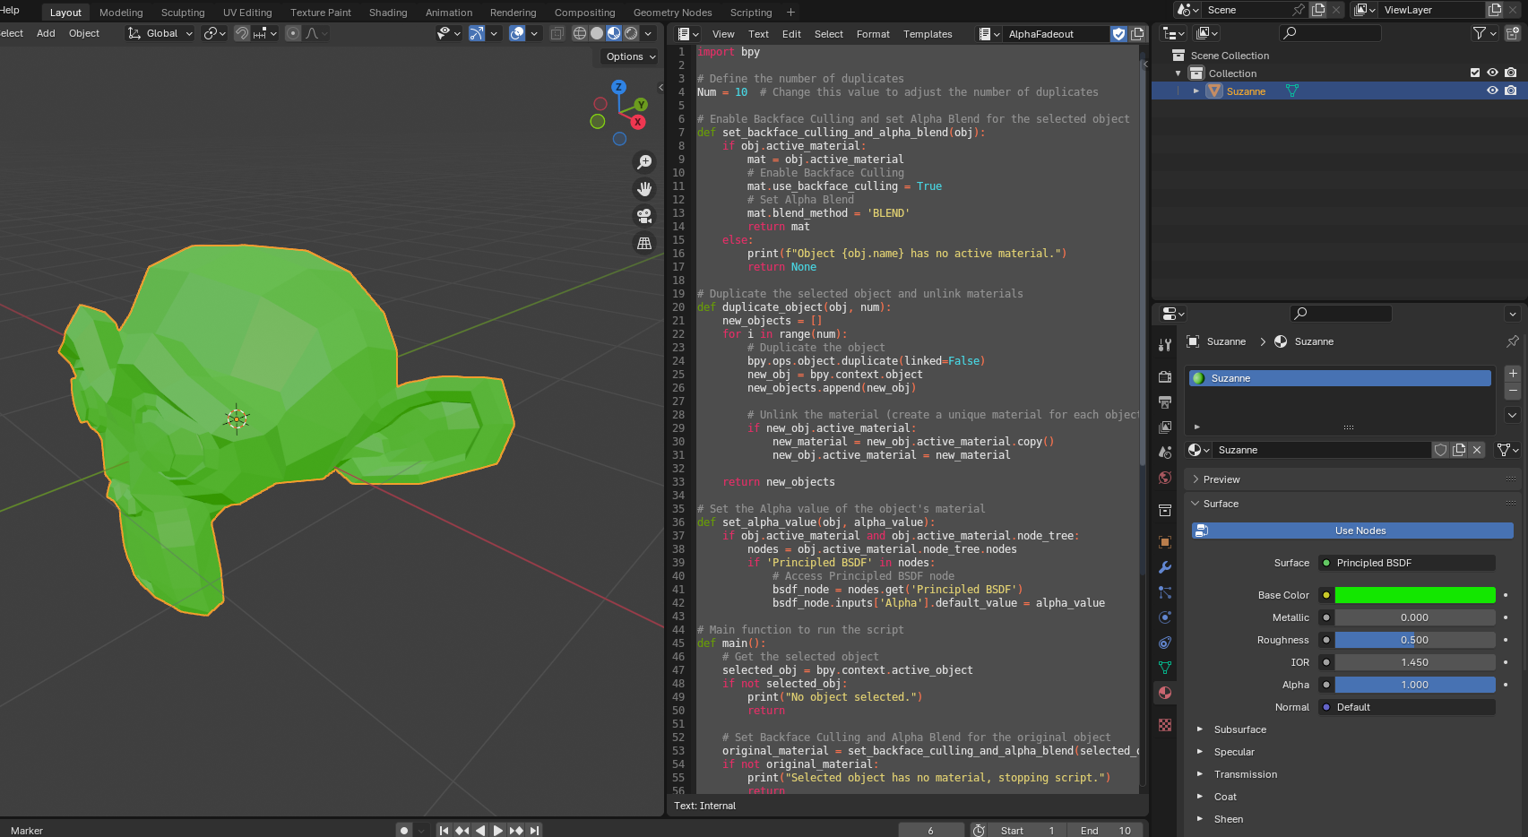Viewport: 1528px width, 837px height.
Task: Open the Particles properties tab
Action: coord(1165,592)
